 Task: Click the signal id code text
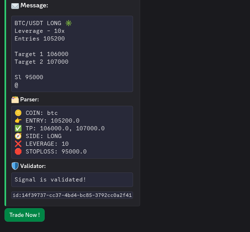coord(72,195)
